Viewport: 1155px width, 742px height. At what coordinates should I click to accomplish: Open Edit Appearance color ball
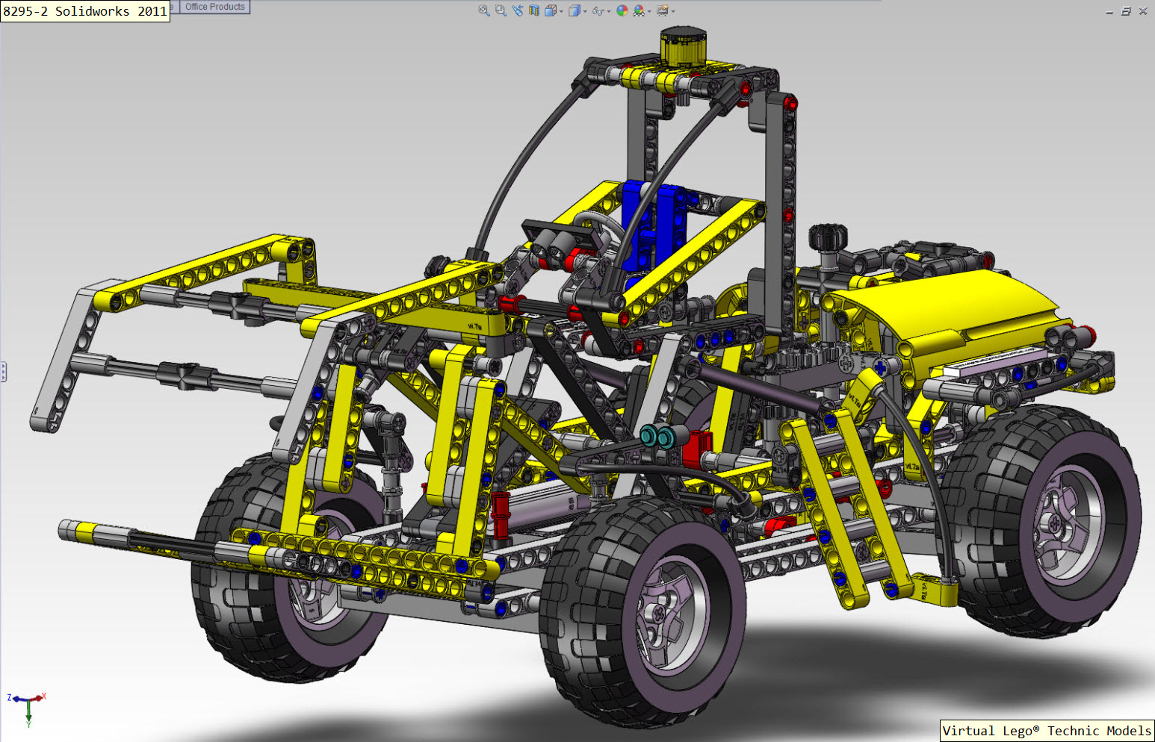click(x=622, y=10)
